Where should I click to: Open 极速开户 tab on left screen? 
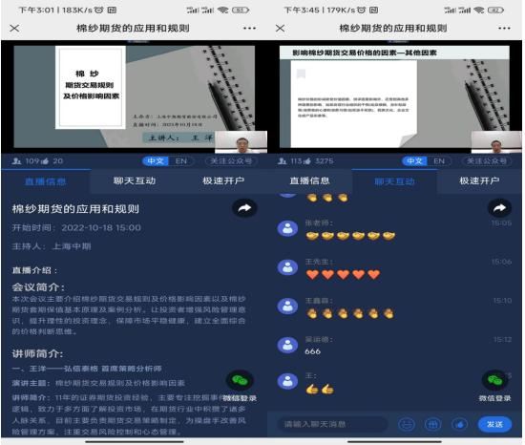[223, 181]
